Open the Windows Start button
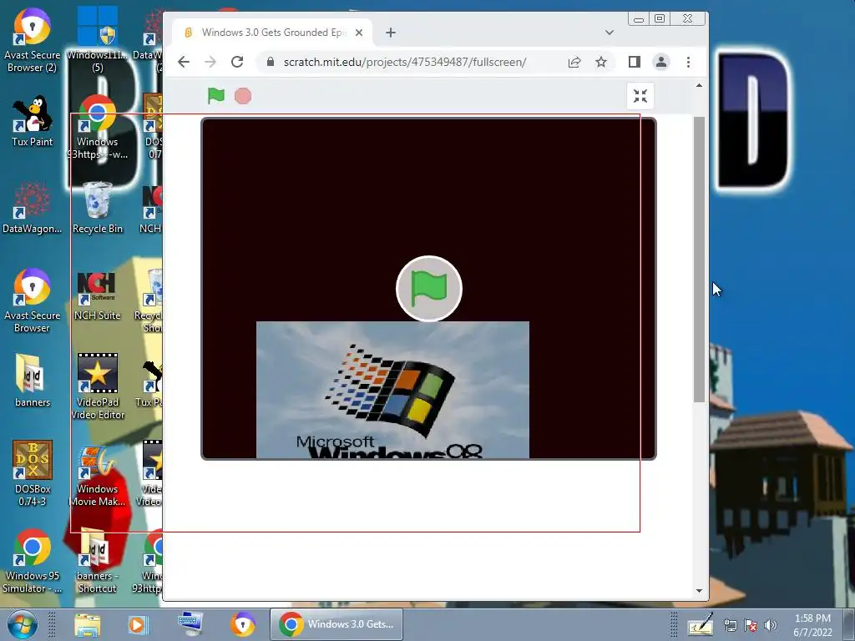Image resolution: width=855 pixels, height=641 pixels. (23, 624)
